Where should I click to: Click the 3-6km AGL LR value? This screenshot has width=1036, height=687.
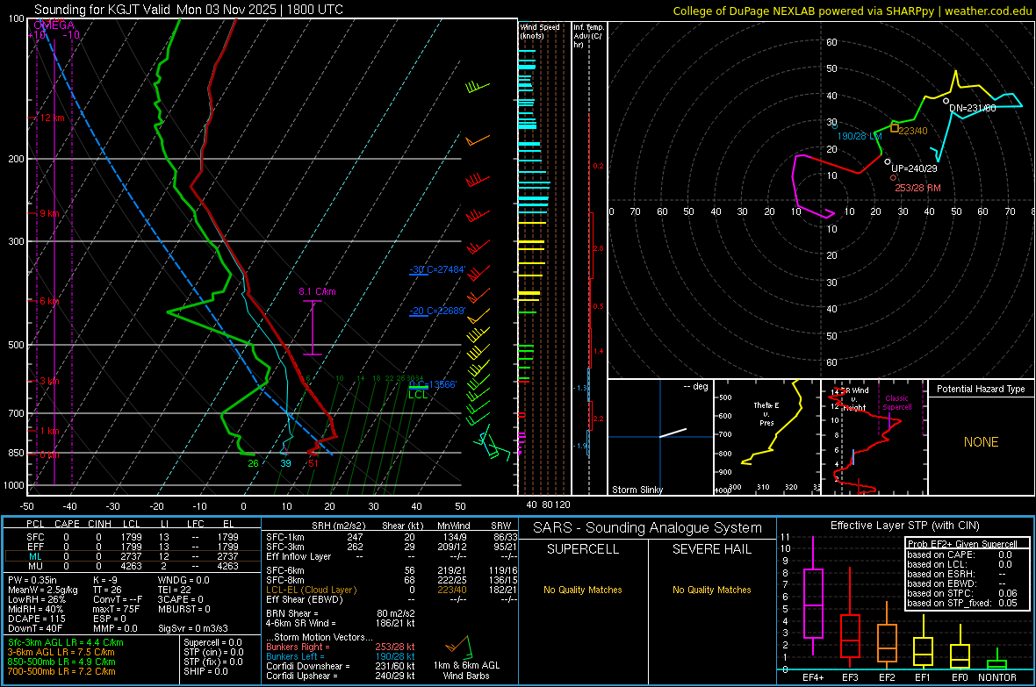click(61, 652)
